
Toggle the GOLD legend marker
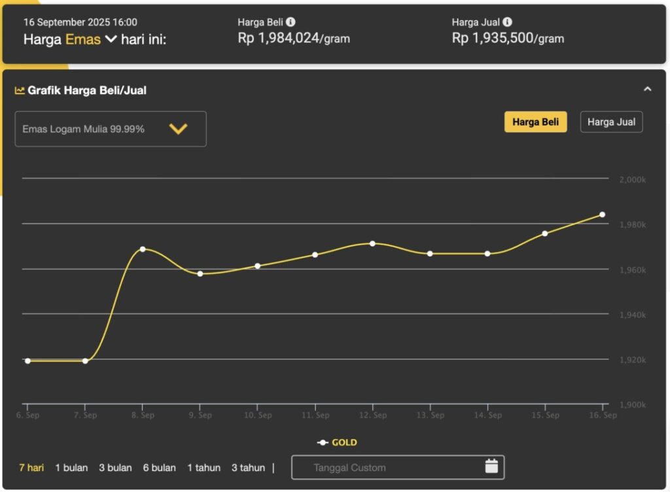[x=323, y=443]
